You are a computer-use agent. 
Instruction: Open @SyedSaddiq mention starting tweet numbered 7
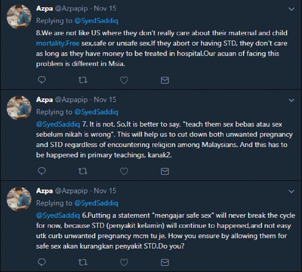[x=58, y=124]
